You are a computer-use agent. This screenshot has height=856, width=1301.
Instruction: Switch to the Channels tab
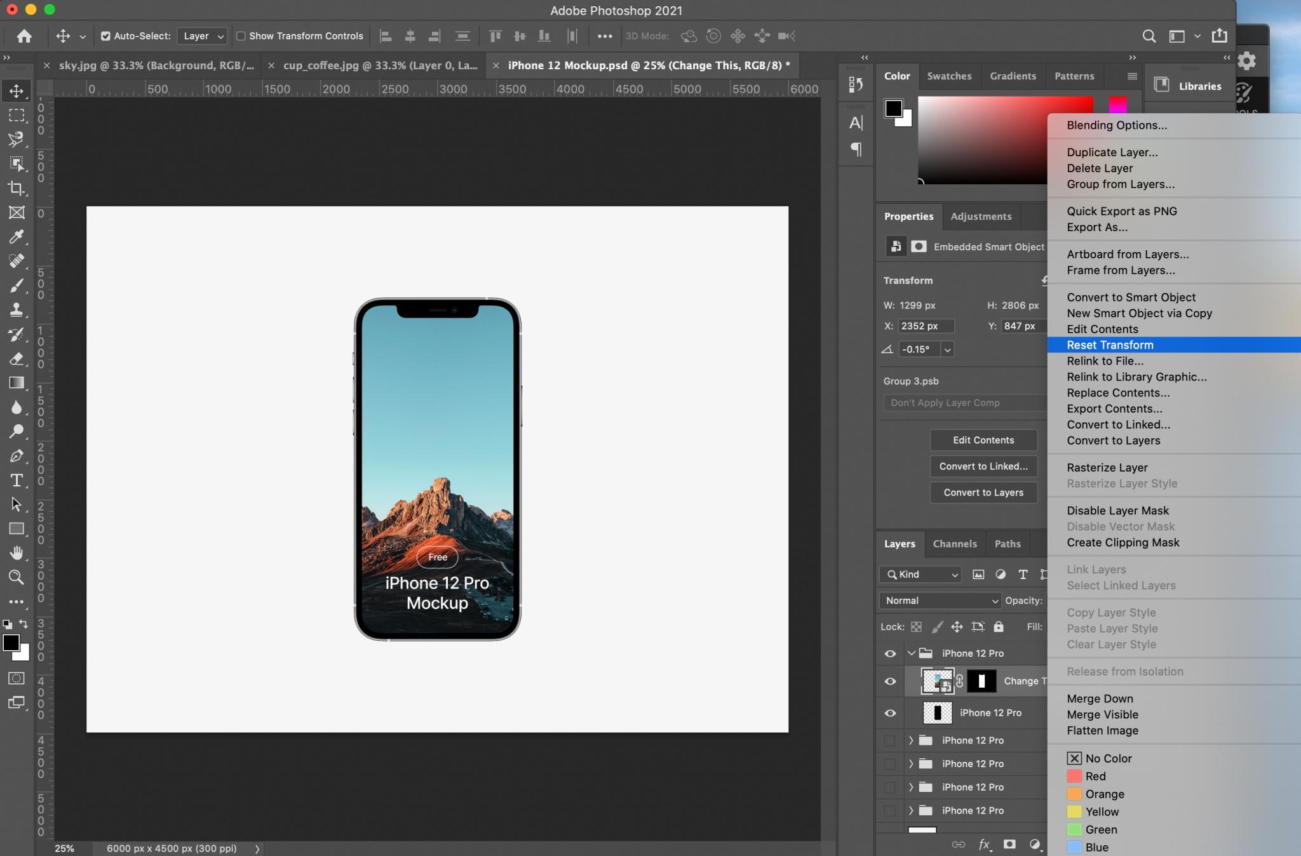pyautogui.click(x=954, y=544)
